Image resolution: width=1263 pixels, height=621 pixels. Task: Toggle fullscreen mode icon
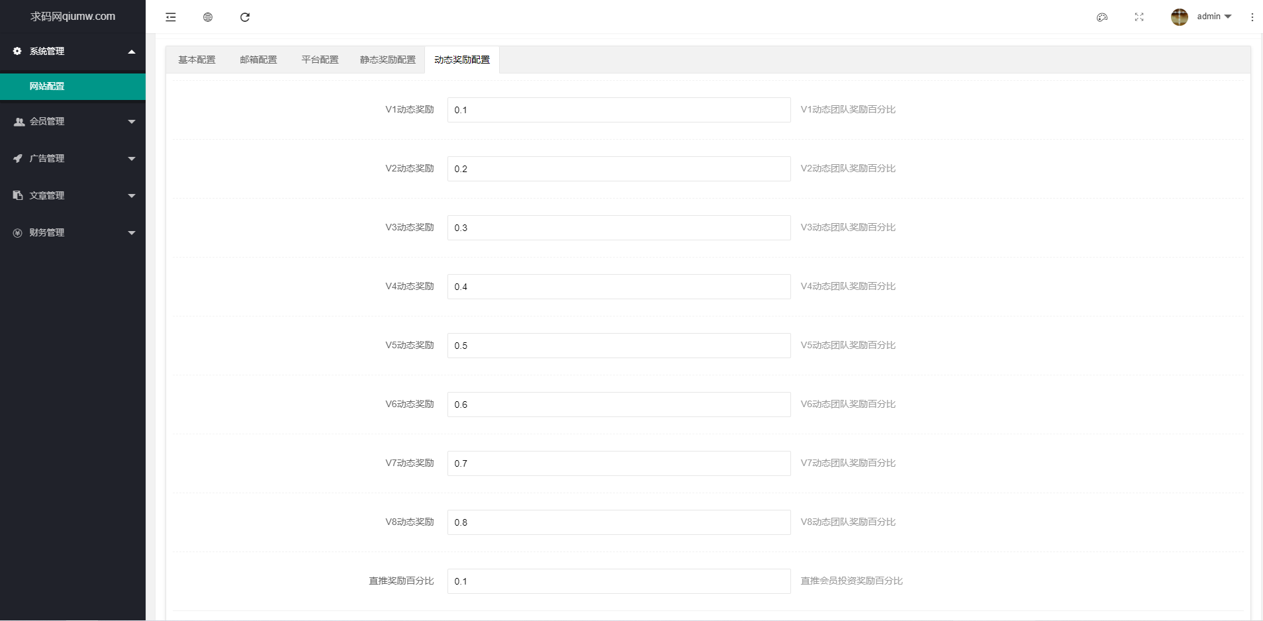[1139, 17]
